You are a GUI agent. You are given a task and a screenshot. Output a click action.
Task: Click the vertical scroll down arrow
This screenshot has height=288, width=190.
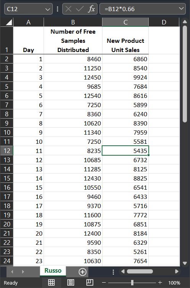(185, 263)
